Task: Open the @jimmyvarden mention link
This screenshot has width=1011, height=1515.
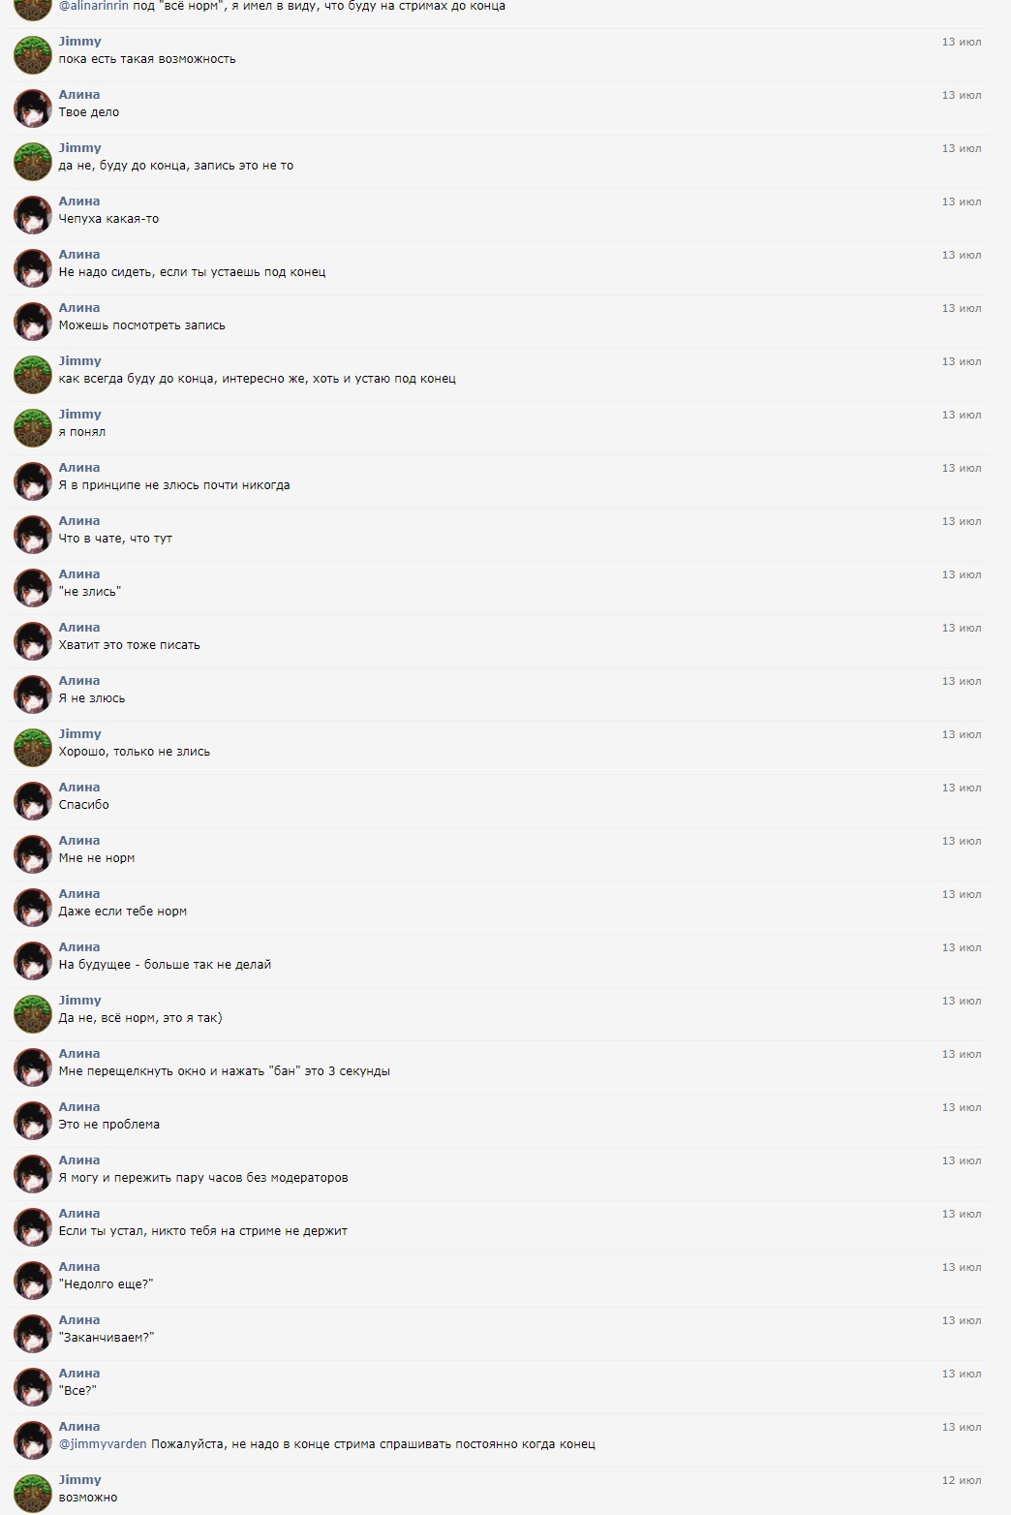Action: (103, 1444)
